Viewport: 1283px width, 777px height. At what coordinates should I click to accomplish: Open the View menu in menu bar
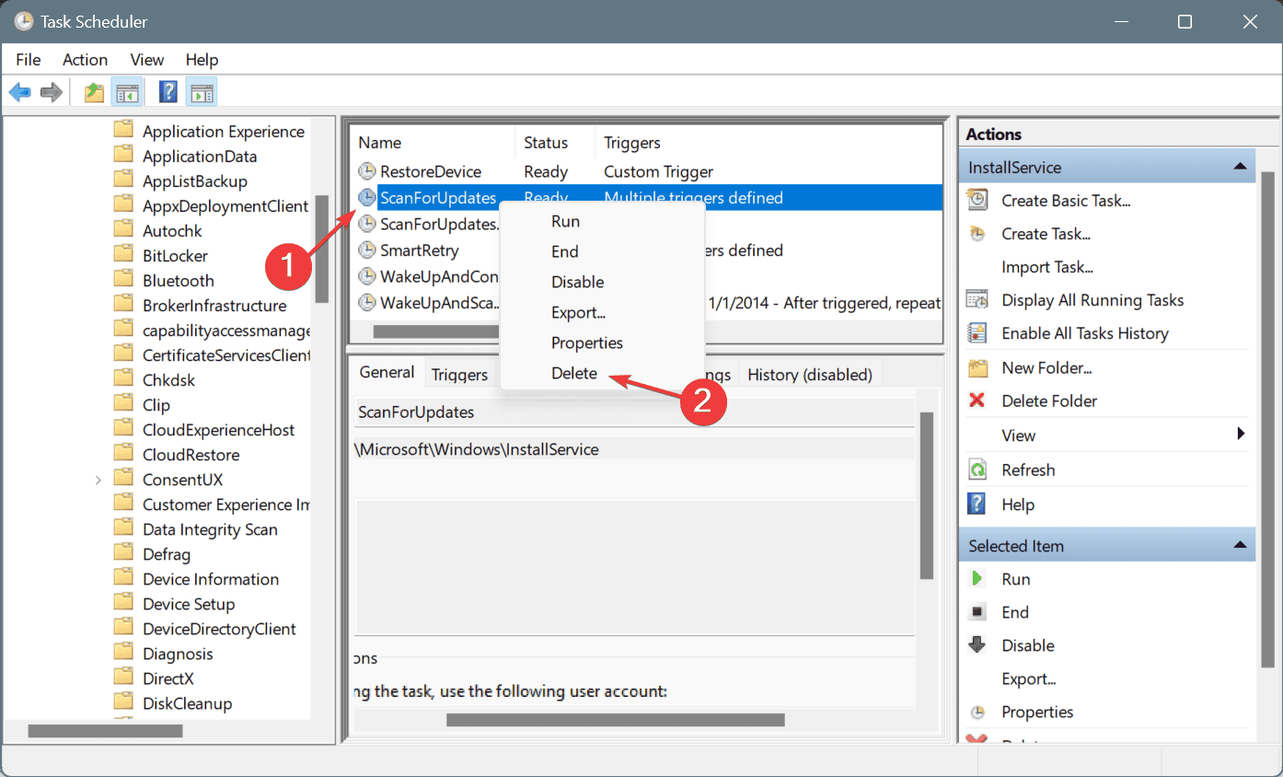[147, 59]
